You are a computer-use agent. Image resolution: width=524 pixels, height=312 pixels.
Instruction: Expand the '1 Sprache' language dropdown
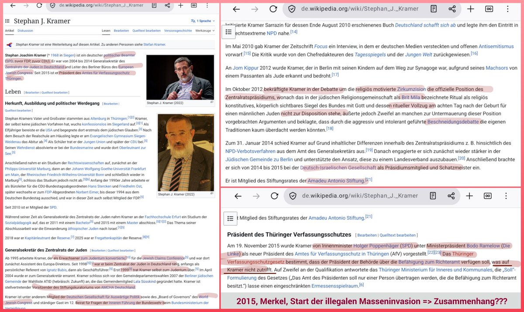[202, 21]
